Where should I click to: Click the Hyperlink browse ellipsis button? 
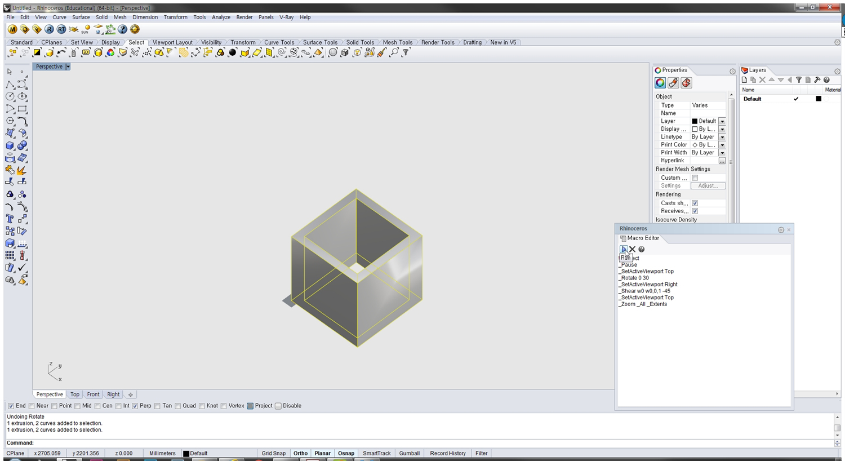click(x=722, y=161)
